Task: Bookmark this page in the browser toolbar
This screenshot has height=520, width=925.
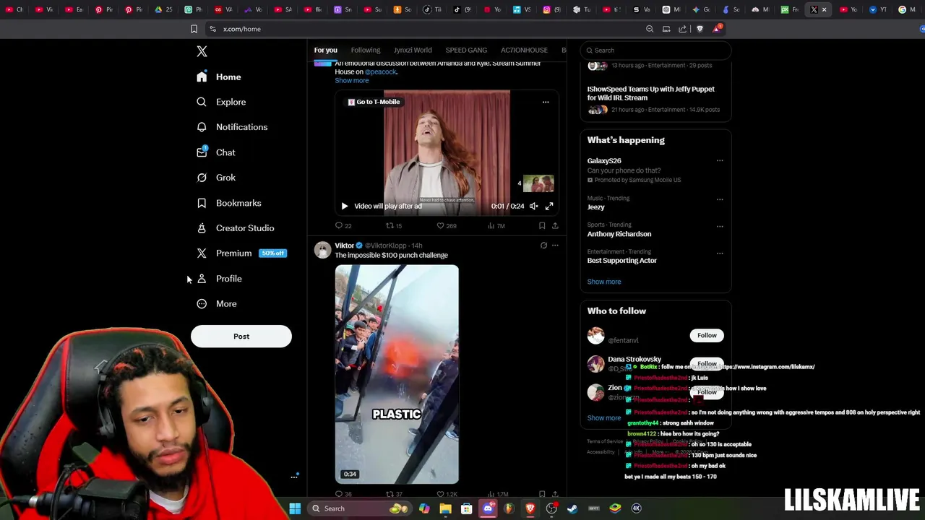Action: (194, 29)
